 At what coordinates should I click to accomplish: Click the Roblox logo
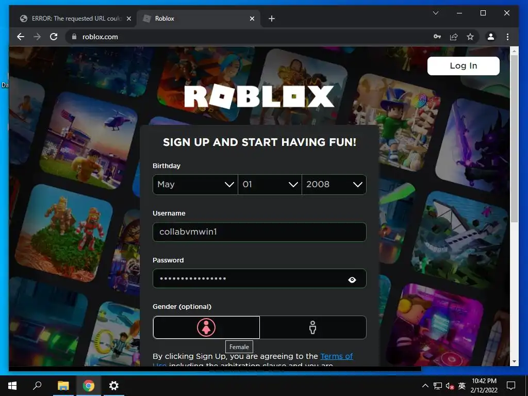pos(259,96)
